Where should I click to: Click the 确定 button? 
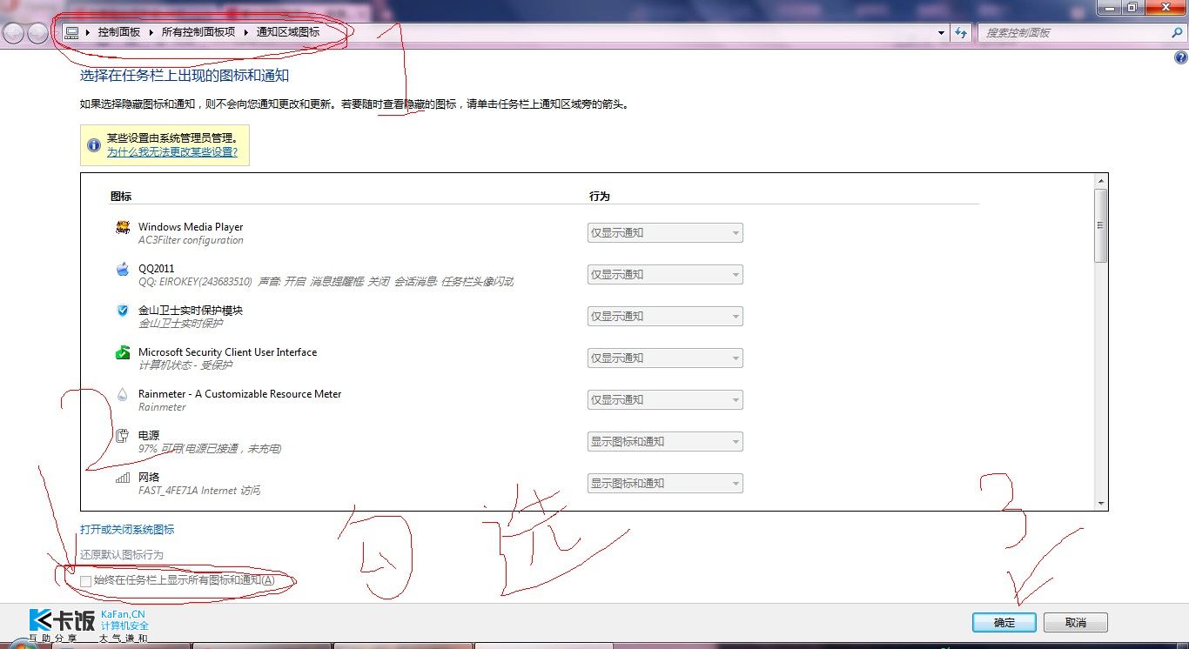coord(1004,622)
